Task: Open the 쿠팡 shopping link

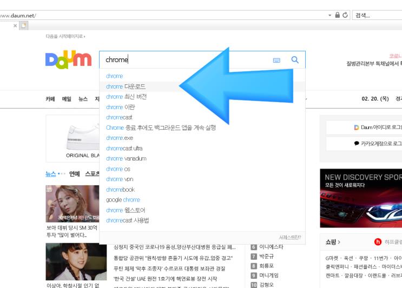Action: click(x=363, y=258)
